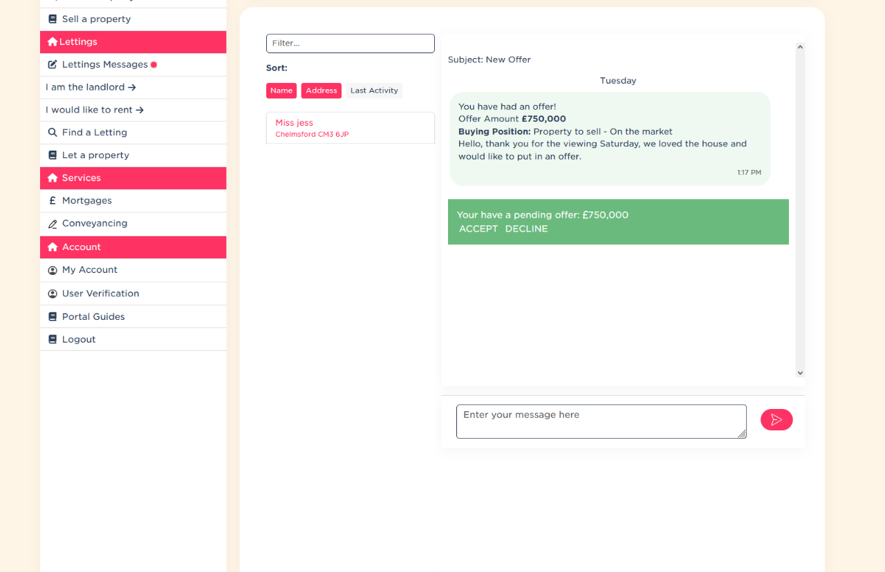Toggle the Name sort option
This screenshot has width=885, height=572.
tap(281, 90)
